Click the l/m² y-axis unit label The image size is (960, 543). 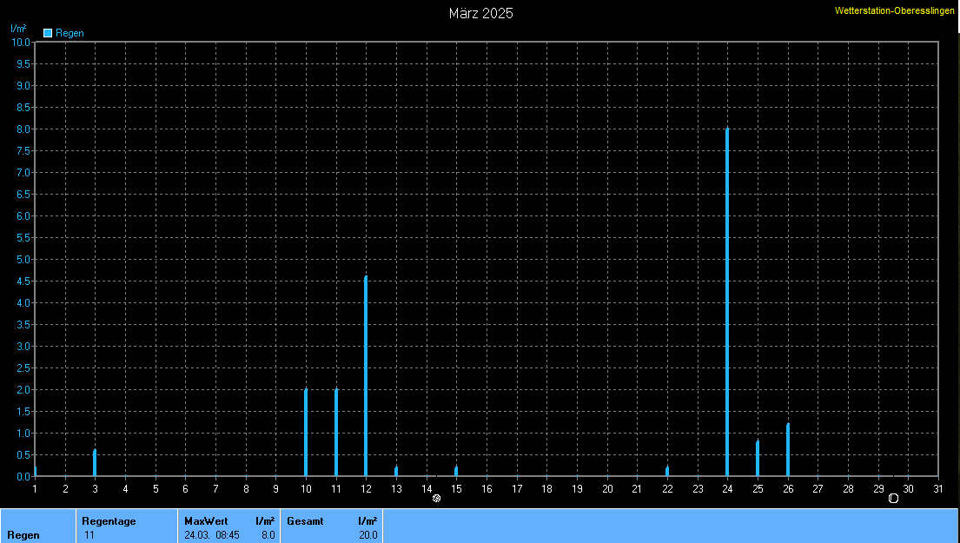coord(18,29)
